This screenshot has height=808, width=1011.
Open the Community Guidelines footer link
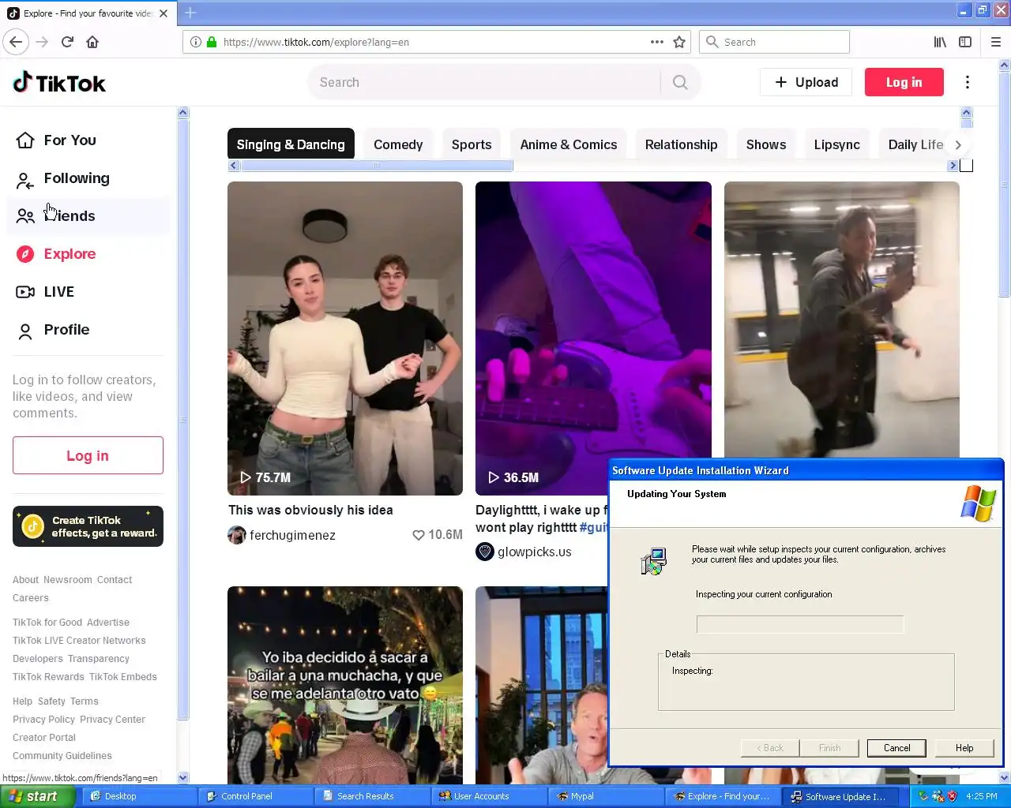[x=62, y=756]
